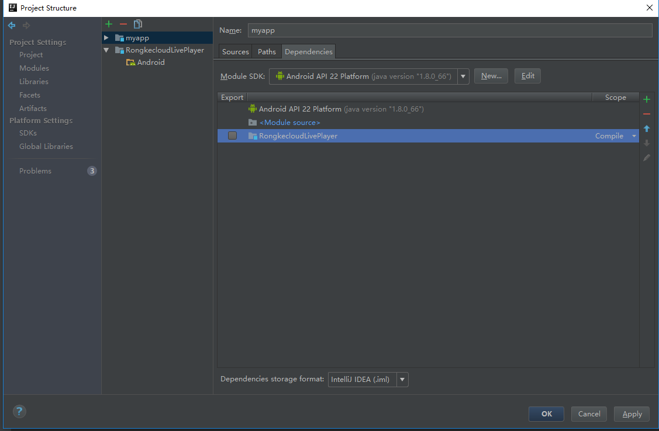Viewport: 659px width, 431px height.
Task: Move dependency up with blue arrow
Action: pos(647,128)
